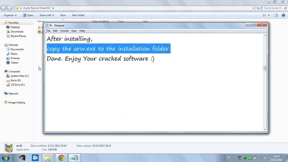Create a New folder from toolbar

[78, 15]
